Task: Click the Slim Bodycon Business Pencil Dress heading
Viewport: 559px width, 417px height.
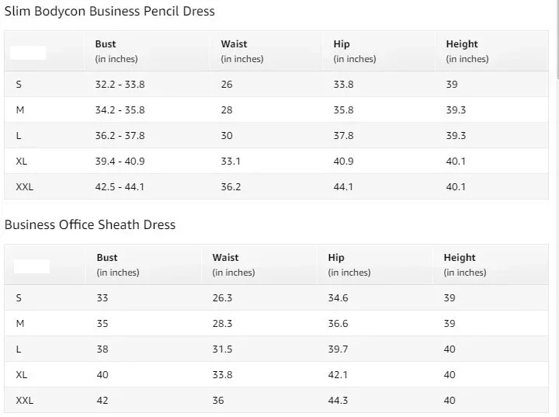Action: [x=109, y=12]
